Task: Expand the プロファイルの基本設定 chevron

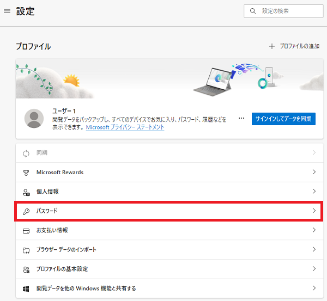Action: pyautogui.click(x=314, y=269)
